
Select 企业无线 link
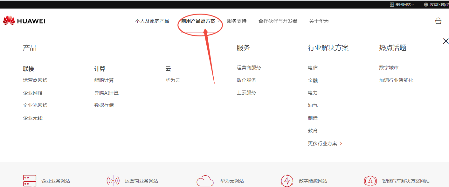pos(33,118)
